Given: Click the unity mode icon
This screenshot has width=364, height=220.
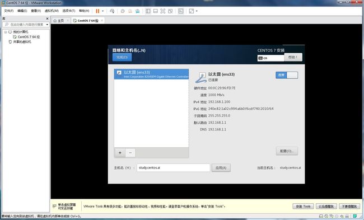Looking at the screenshot, I should 170,11.
